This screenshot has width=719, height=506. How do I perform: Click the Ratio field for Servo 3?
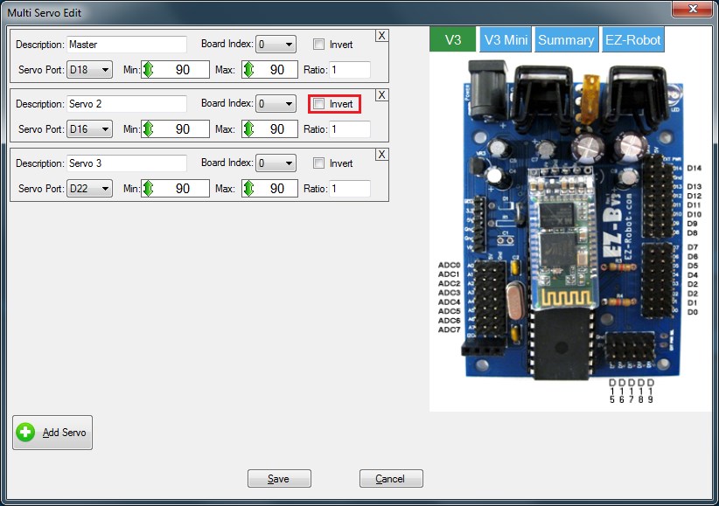pyautogui.click(x=350, y=189)
